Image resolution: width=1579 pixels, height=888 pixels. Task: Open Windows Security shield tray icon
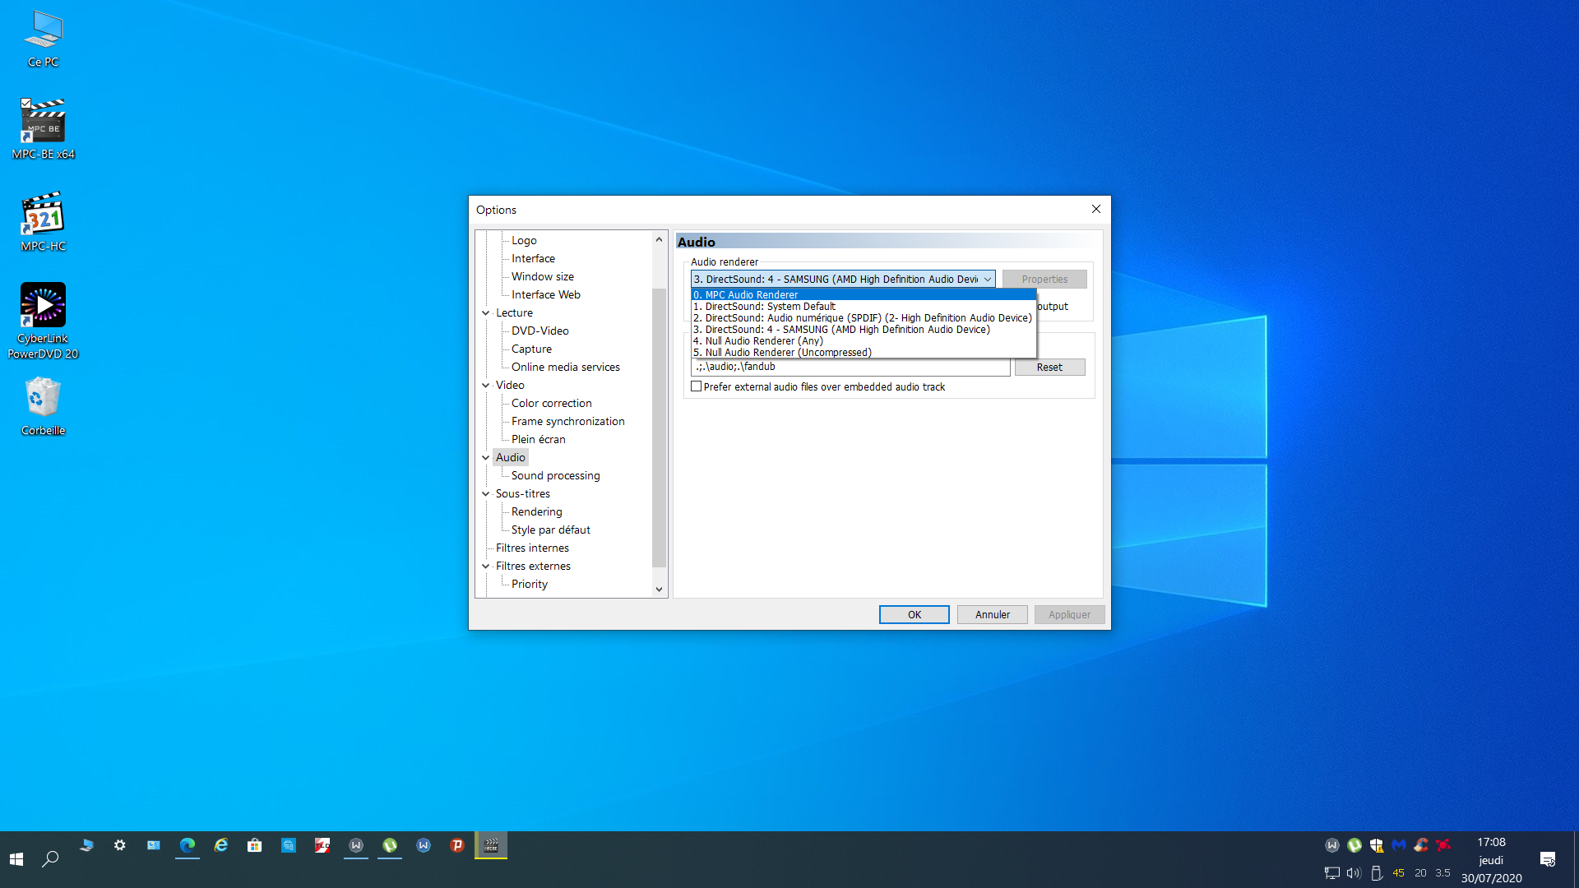click(x=1377, y=845)
